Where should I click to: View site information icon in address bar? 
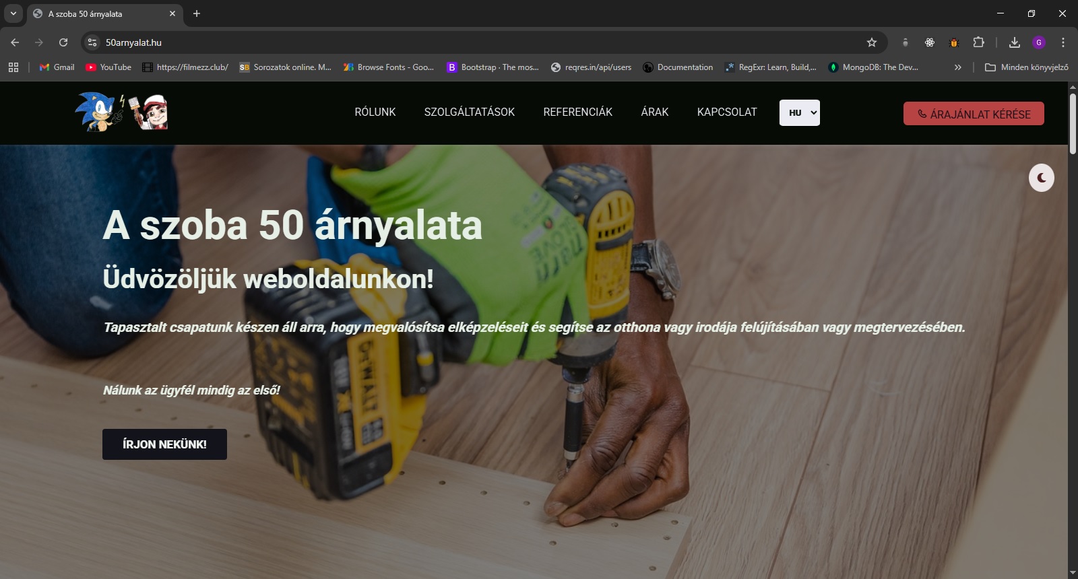tap(92, 42)
